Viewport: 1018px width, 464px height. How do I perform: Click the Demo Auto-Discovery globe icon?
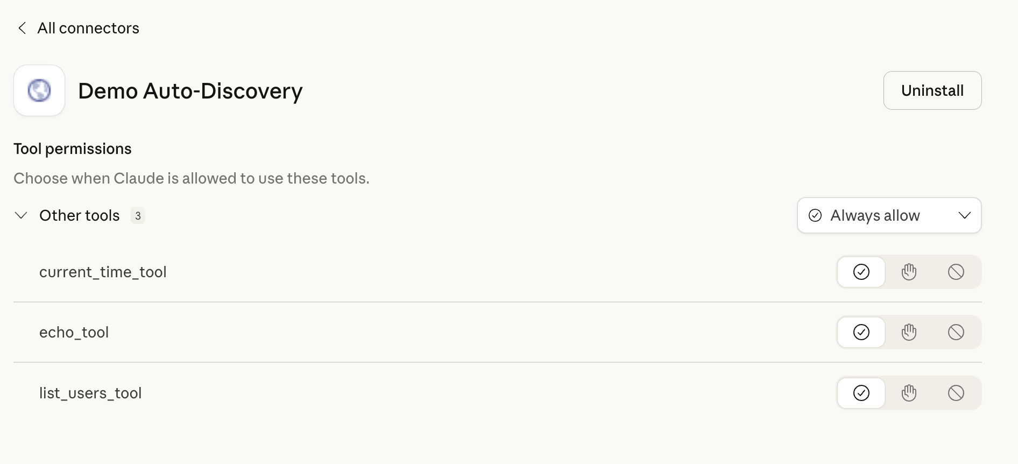(39, 90)
